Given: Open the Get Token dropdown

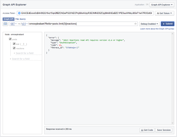Looking at the screenshot, I should [165, 13].
